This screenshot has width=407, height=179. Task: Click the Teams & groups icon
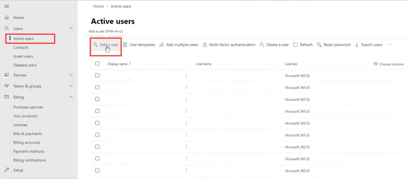tap(7, 86)
